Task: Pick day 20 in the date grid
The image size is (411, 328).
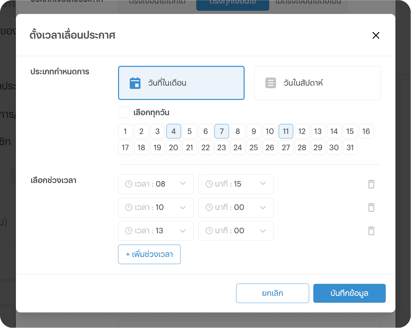Action: click(174, 148)
